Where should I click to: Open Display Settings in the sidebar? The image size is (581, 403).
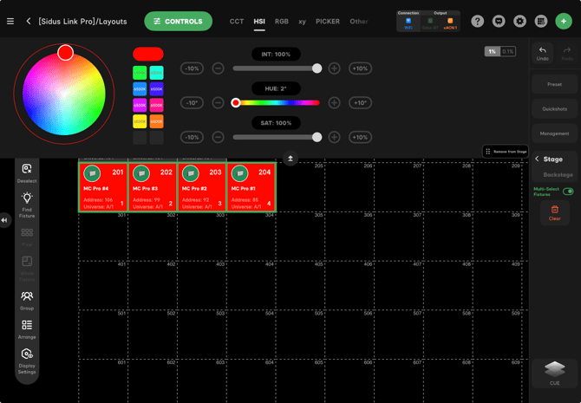pos(27,354)
